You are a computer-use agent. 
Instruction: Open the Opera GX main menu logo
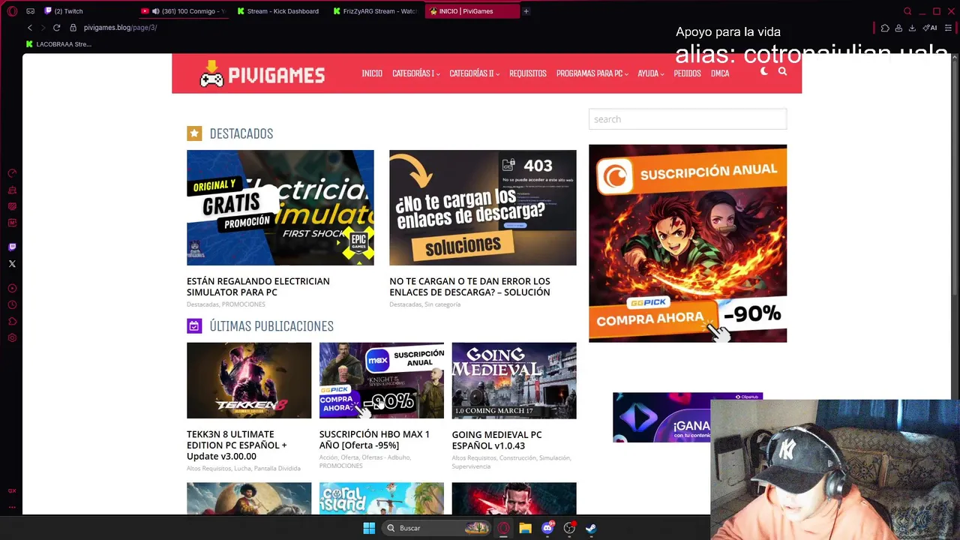[12, 11]
